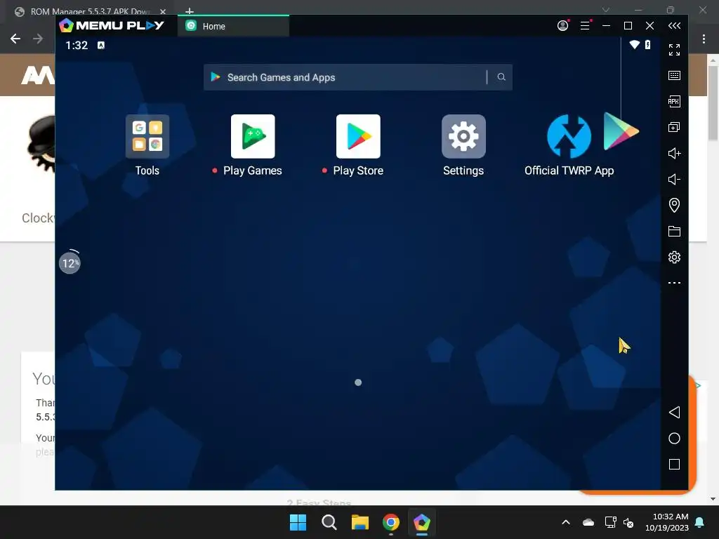Viewport: 719px width, 539px height.
Task: Launch the Official TWRP App
Action: point(569,137)
